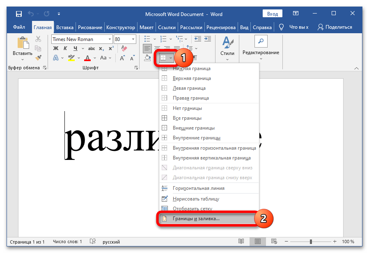Choose Все границы from the menu
The width and height of the screenshot is (369, 253).
tap(209, 118)
